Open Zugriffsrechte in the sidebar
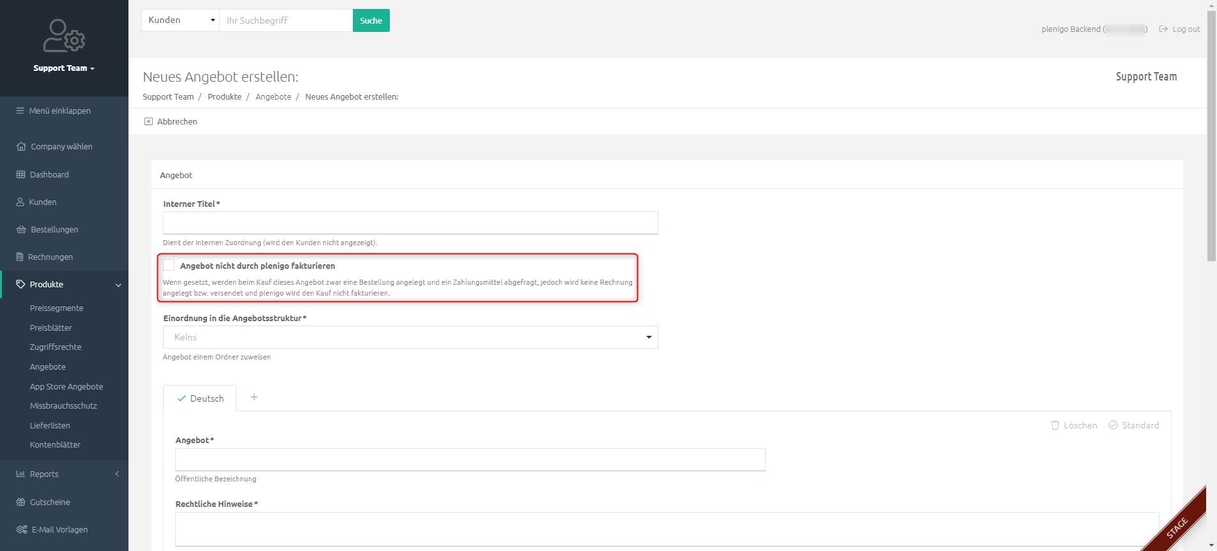1217x551 pixels. [56, 347]
